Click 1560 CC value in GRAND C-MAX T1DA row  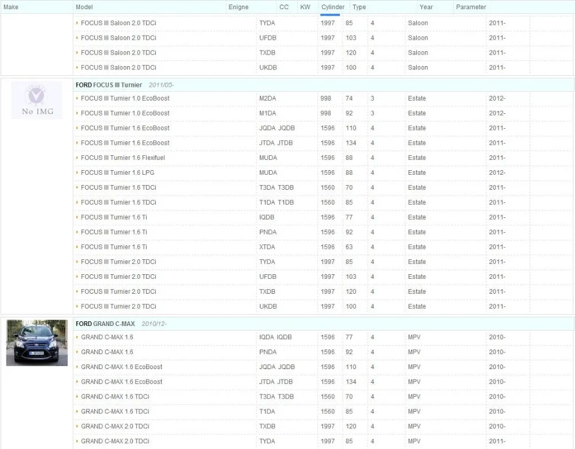(x=328, y=412)
